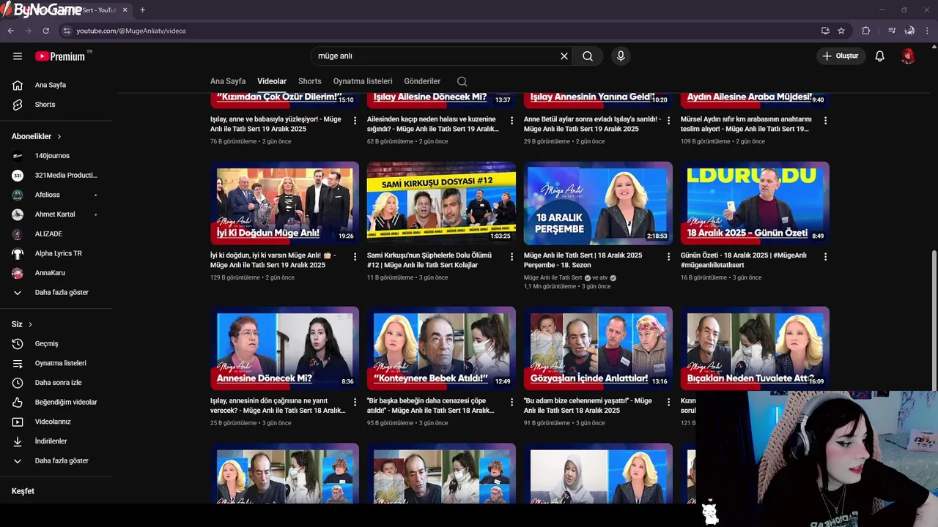This screenshot has width=938, height=527.
Task: Play Konteynere Bebek Atıldı thumbnail
Action: [x=441, y=348]
